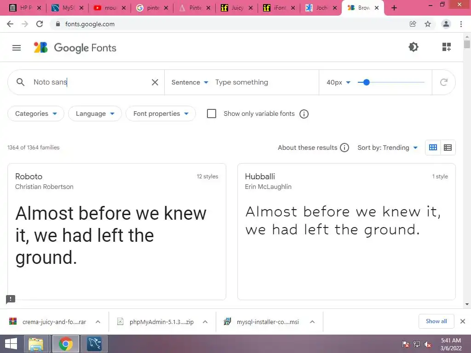The image size is (471, 353).
Task: Open Windows Start menu
Action: (11, 344)
